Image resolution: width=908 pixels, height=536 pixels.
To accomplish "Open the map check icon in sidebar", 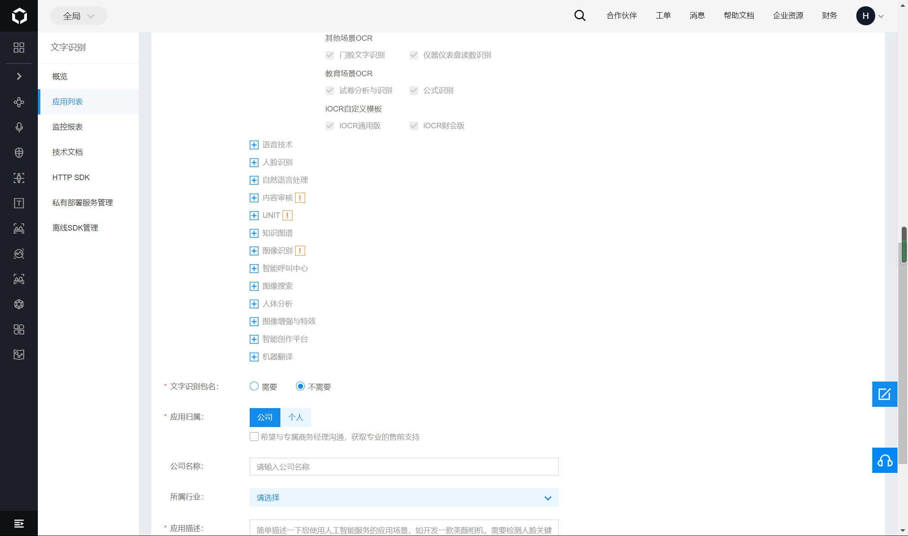I will pyautogui.click(x=19, y=355).
